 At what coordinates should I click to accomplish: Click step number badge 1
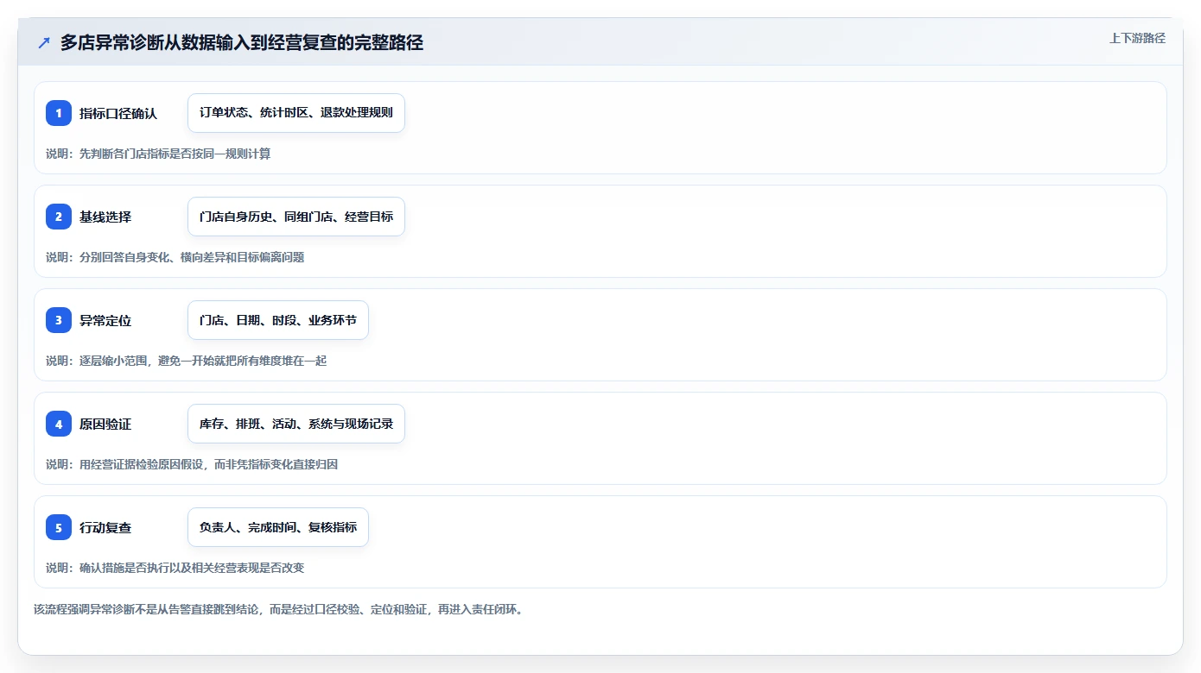(59, 113)
